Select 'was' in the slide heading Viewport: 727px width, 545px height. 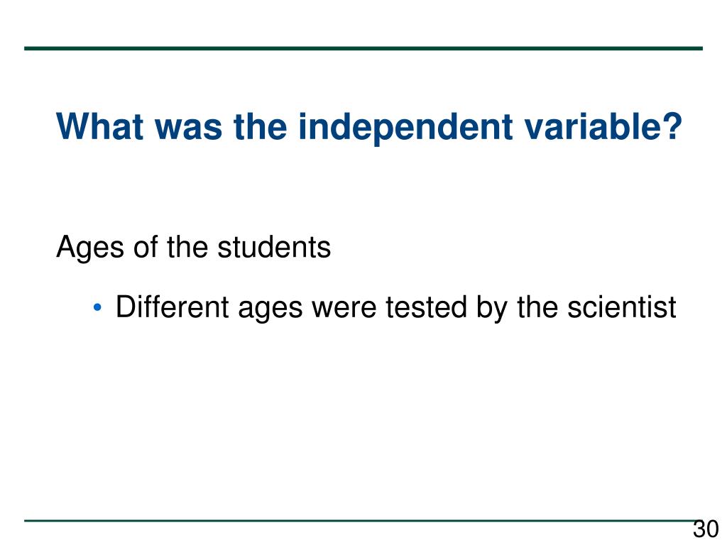pyautogui.click(x=188, y=130)
